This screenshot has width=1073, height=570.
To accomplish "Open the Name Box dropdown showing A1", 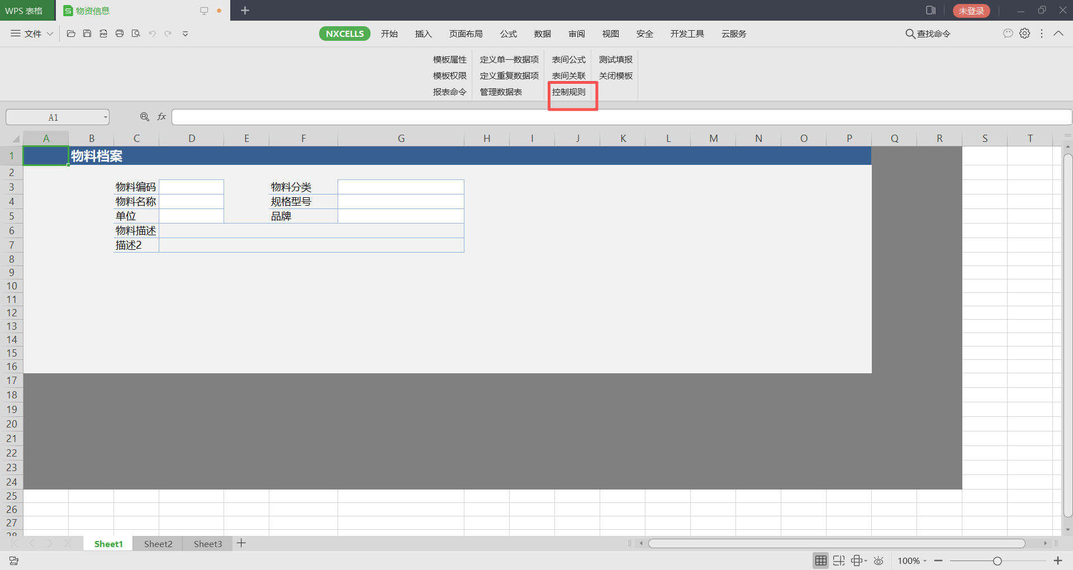I will [105, 117].
